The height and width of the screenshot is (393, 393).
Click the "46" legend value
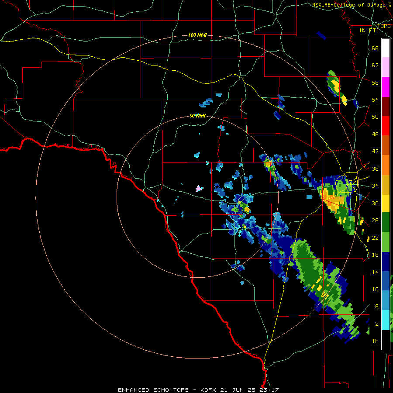point(375,134)
